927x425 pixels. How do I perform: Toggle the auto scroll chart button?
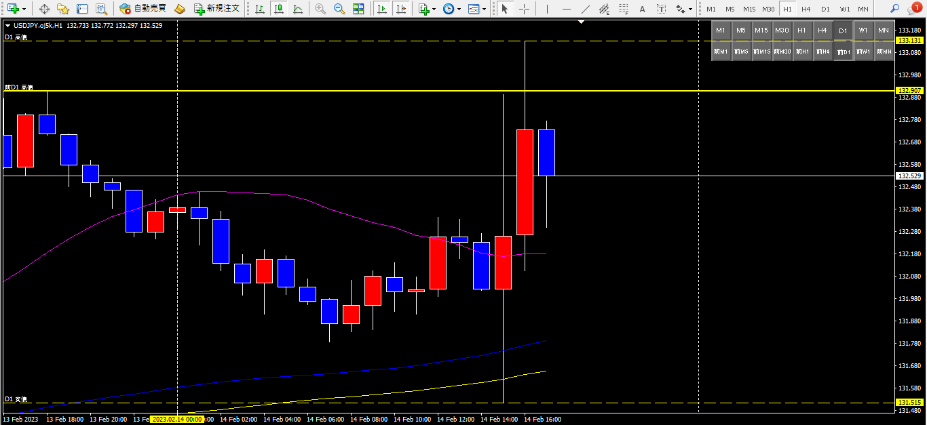pyautogui.click(x=382, y=9)
